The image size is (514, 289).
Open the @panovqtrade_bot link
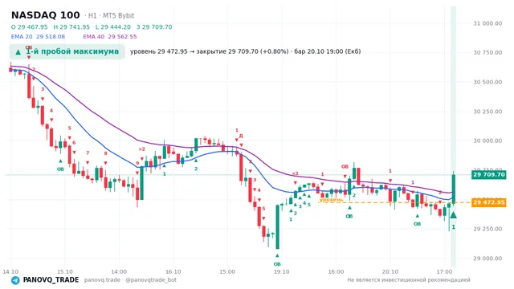click(x=151, y=280)
